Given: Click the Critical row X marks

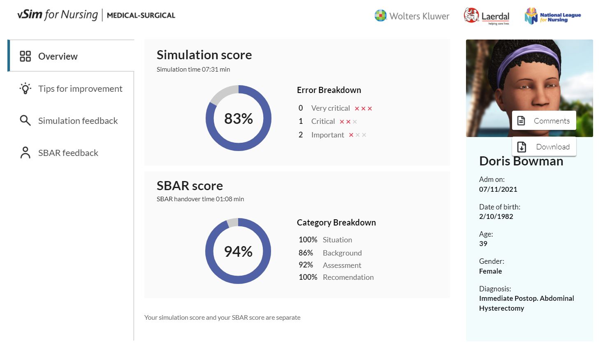Looking at the screenshot, I should [x=348, y=122].
